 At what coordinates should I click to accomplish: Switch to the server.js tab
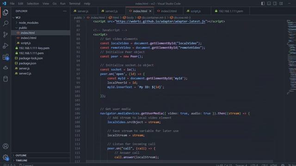coord(83,11)
